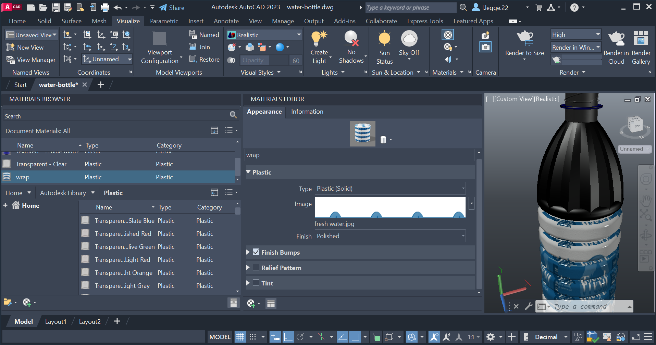This screenshot has height=345, width=656.
Task: Click Join viewports button
Action: [199, 47]
